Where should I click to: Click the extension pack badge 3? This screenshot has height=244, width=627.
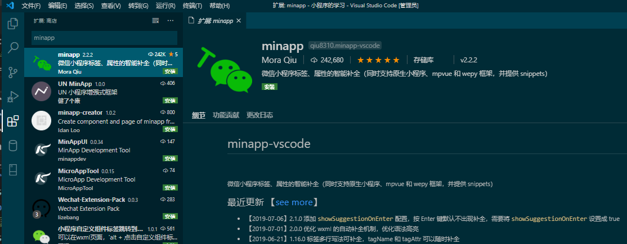tap(37, 214)
